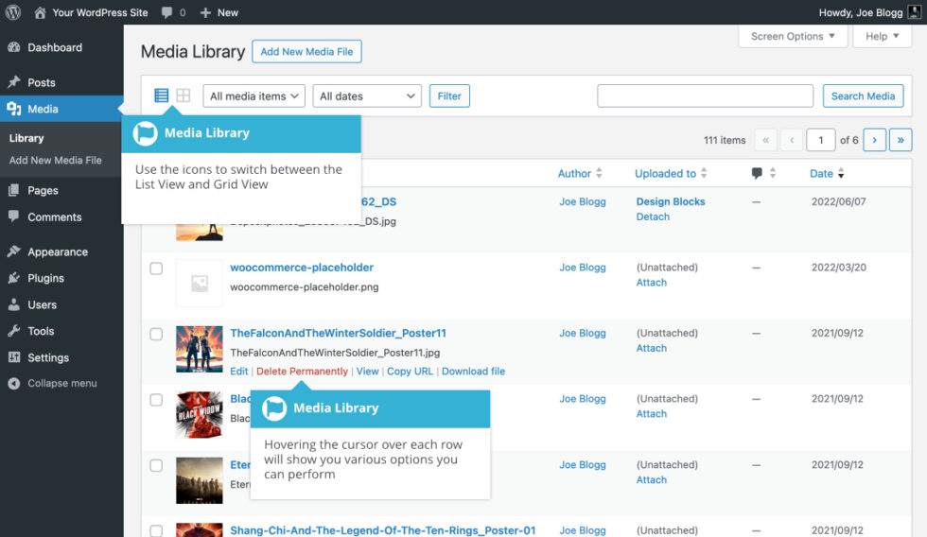Click the Tools wrench icon
The height and width of the screenshot is (537, 927).
click(14, 331)
